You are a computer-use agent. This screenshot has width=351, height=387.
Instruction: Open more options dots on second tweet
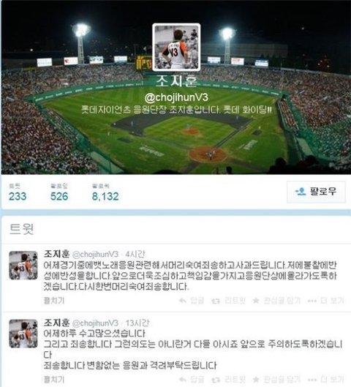(312, 380)
